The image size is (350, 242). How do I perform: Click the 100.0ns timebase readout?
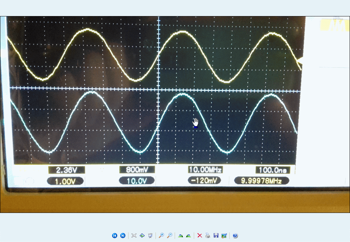click(273, 170)
